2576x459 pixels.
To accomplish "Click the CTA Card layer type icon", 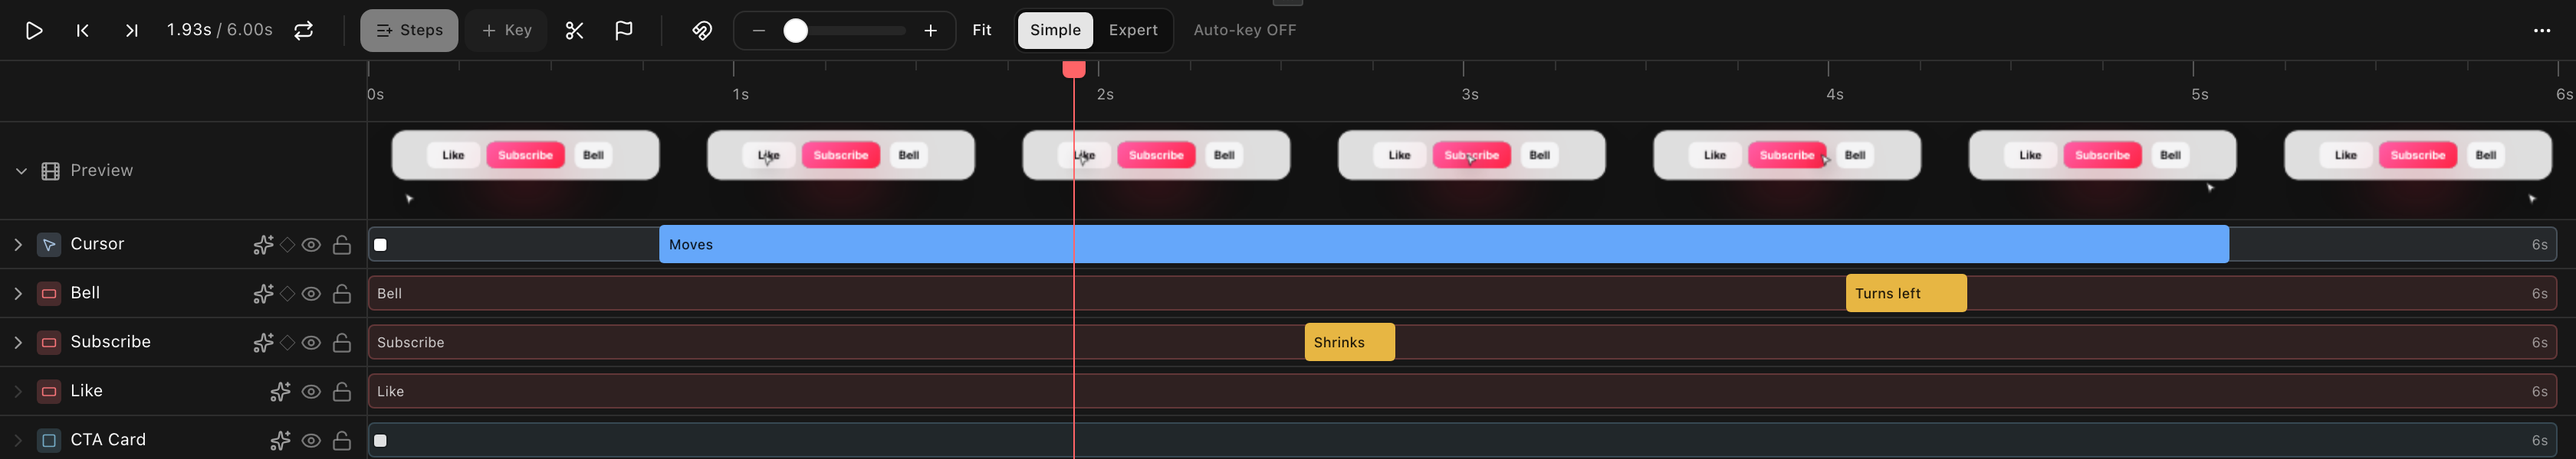I will click(x=49, y=440).
